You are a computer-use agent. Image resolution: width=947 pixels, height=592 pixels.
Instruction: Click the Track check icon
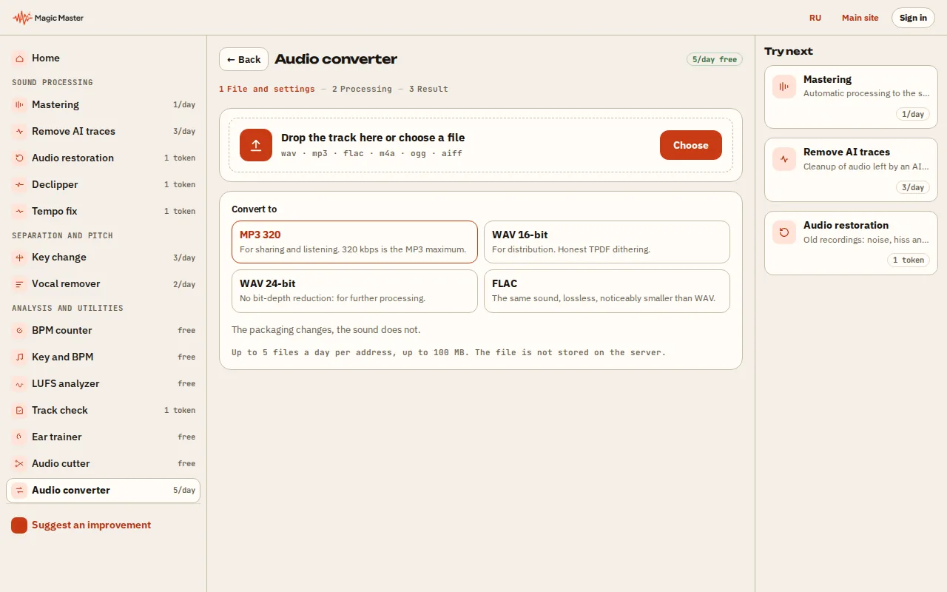coord(19,411)
